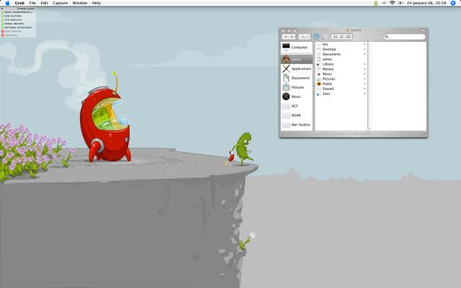Select the Shared folder in column list
Viewport: 461px width, 288px height.
(341, 89)
